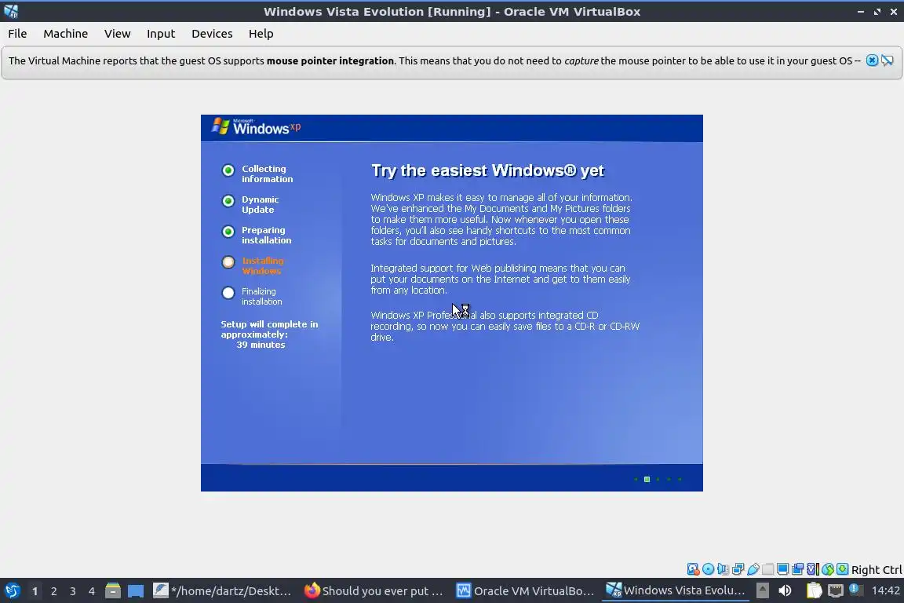Image resolution: width=904 pixels, height=603 pixels.
Task: Click the network connection tray icon
Action: tap(836, 590)
